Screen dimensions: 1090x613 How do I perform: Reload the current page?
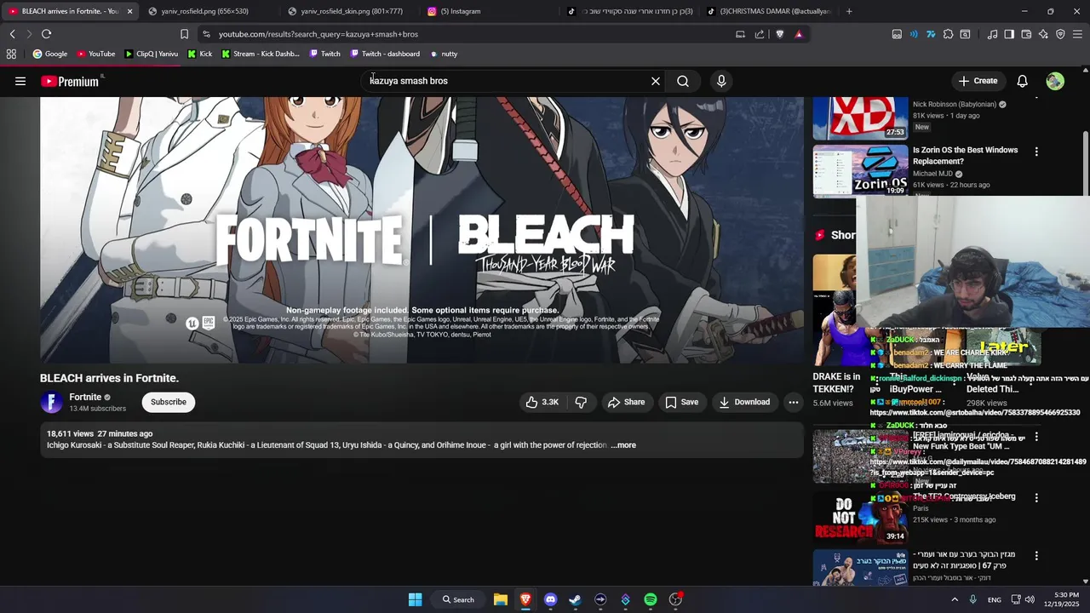coord(46,34)
